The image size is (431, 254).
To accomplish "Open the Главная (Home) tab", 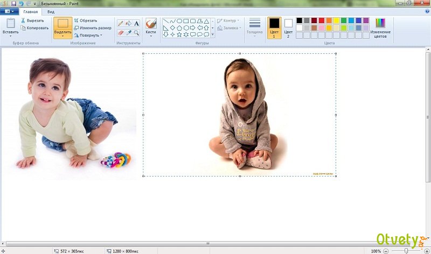I will tap(30, 11).
